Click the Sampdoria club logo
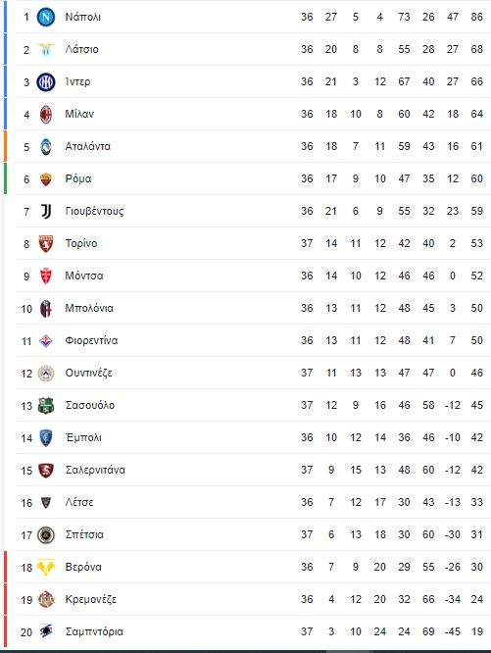Image resolution: width=491 pixels, height=653 pixels. click(46, 631)
